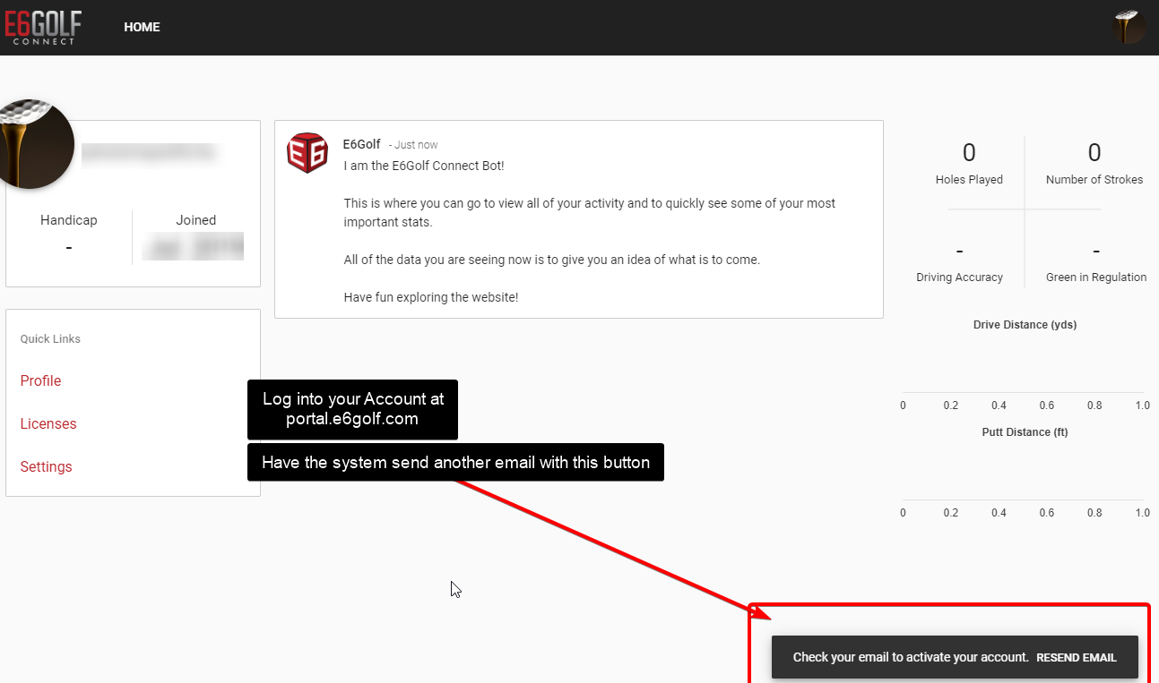This screenshot has width=1159, height=683.
Task: Click the 'Holes Played' stat
Action: (969, 163)
